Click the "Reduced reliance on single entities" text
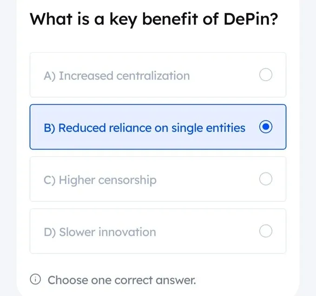 coord(152,128)
